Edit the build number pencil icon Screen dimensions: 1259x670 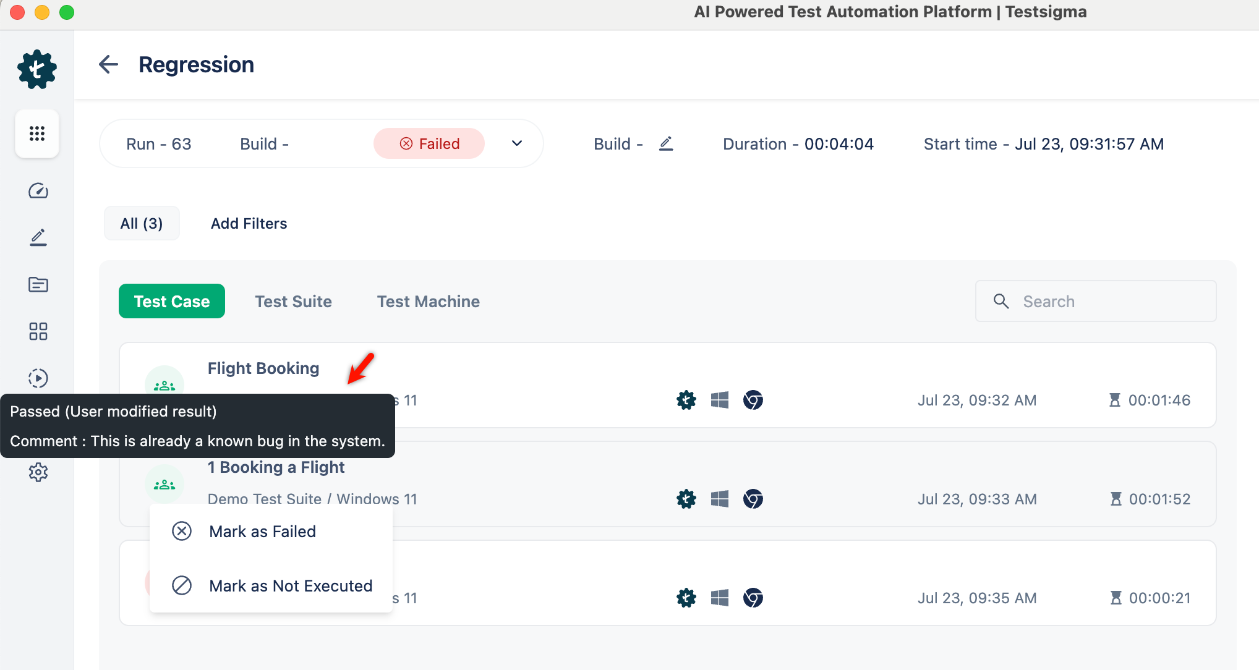(666, 143)
